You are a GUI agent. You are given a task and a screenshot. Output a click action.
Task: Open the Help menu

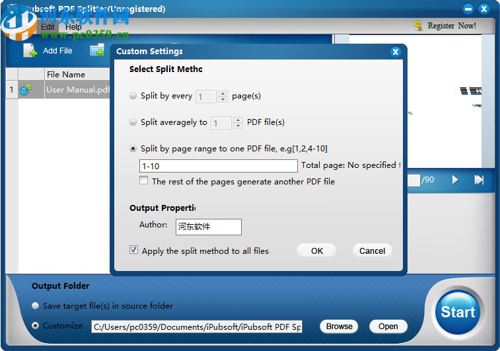click(73, 27)
